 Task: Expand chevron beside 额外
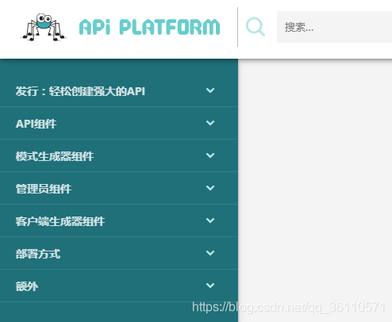click(210, 286)
